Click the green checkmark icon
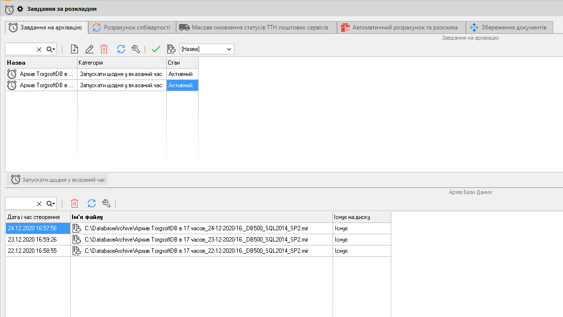563x317 pixels. coord(156,49)
